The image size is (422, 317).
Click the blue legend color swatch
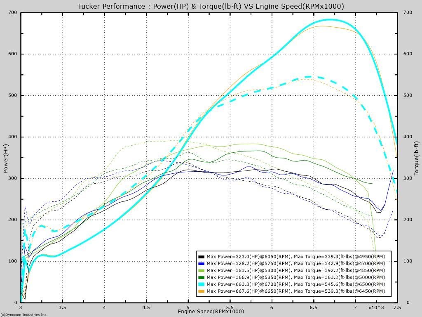[201, 264]
